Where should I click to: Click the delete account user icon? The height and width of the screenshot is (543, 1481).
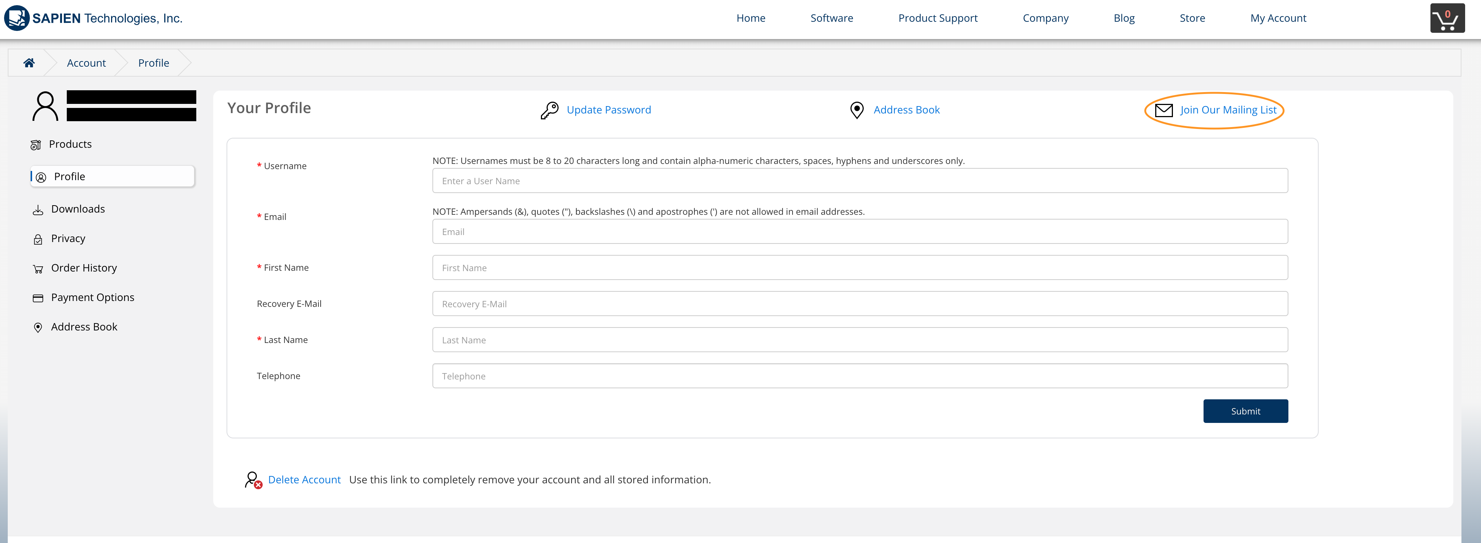pyautogui.click(x=253, y=480)
